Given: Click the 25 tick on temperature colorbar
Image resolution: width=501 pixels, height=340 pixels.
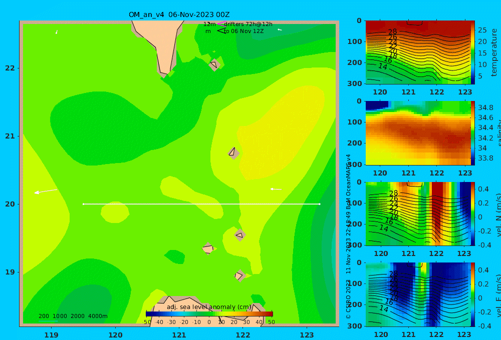Looking at the screenshot, I should [482, 30].
